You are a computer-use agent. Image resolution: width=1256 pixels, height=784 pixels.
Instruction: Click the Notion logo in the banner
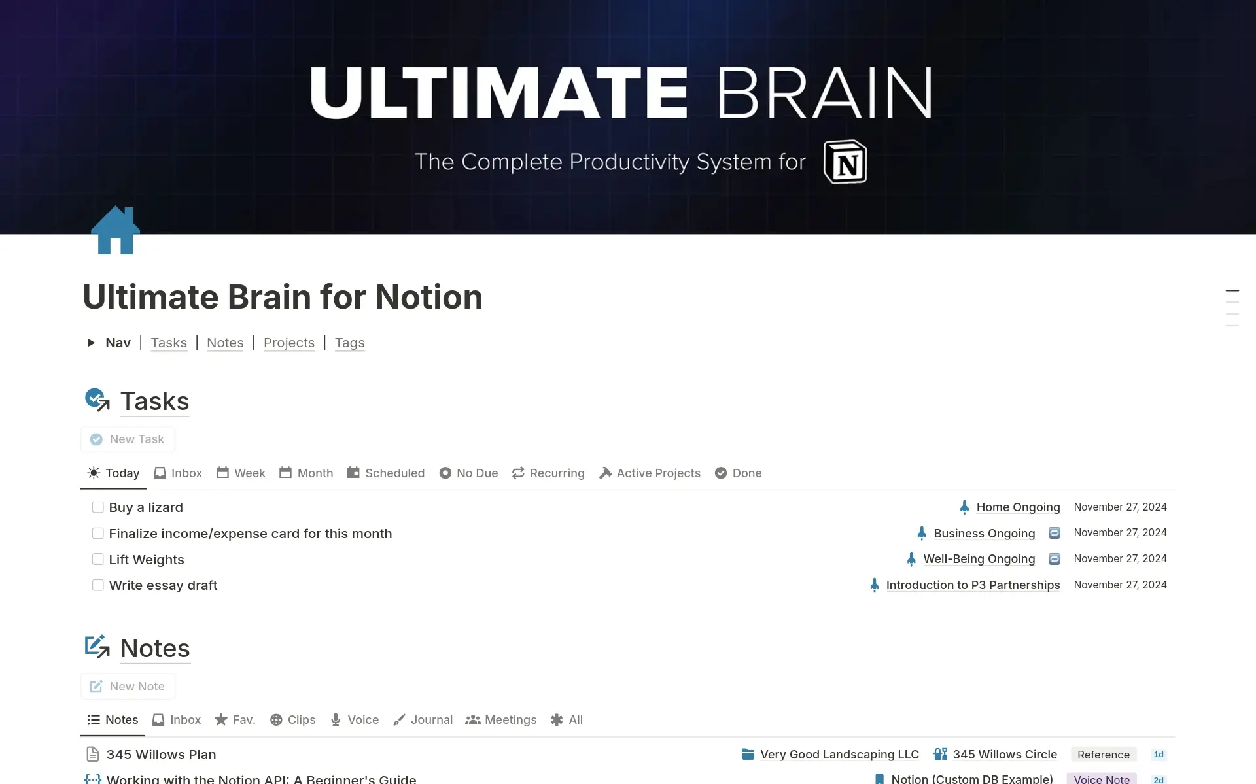845,162
